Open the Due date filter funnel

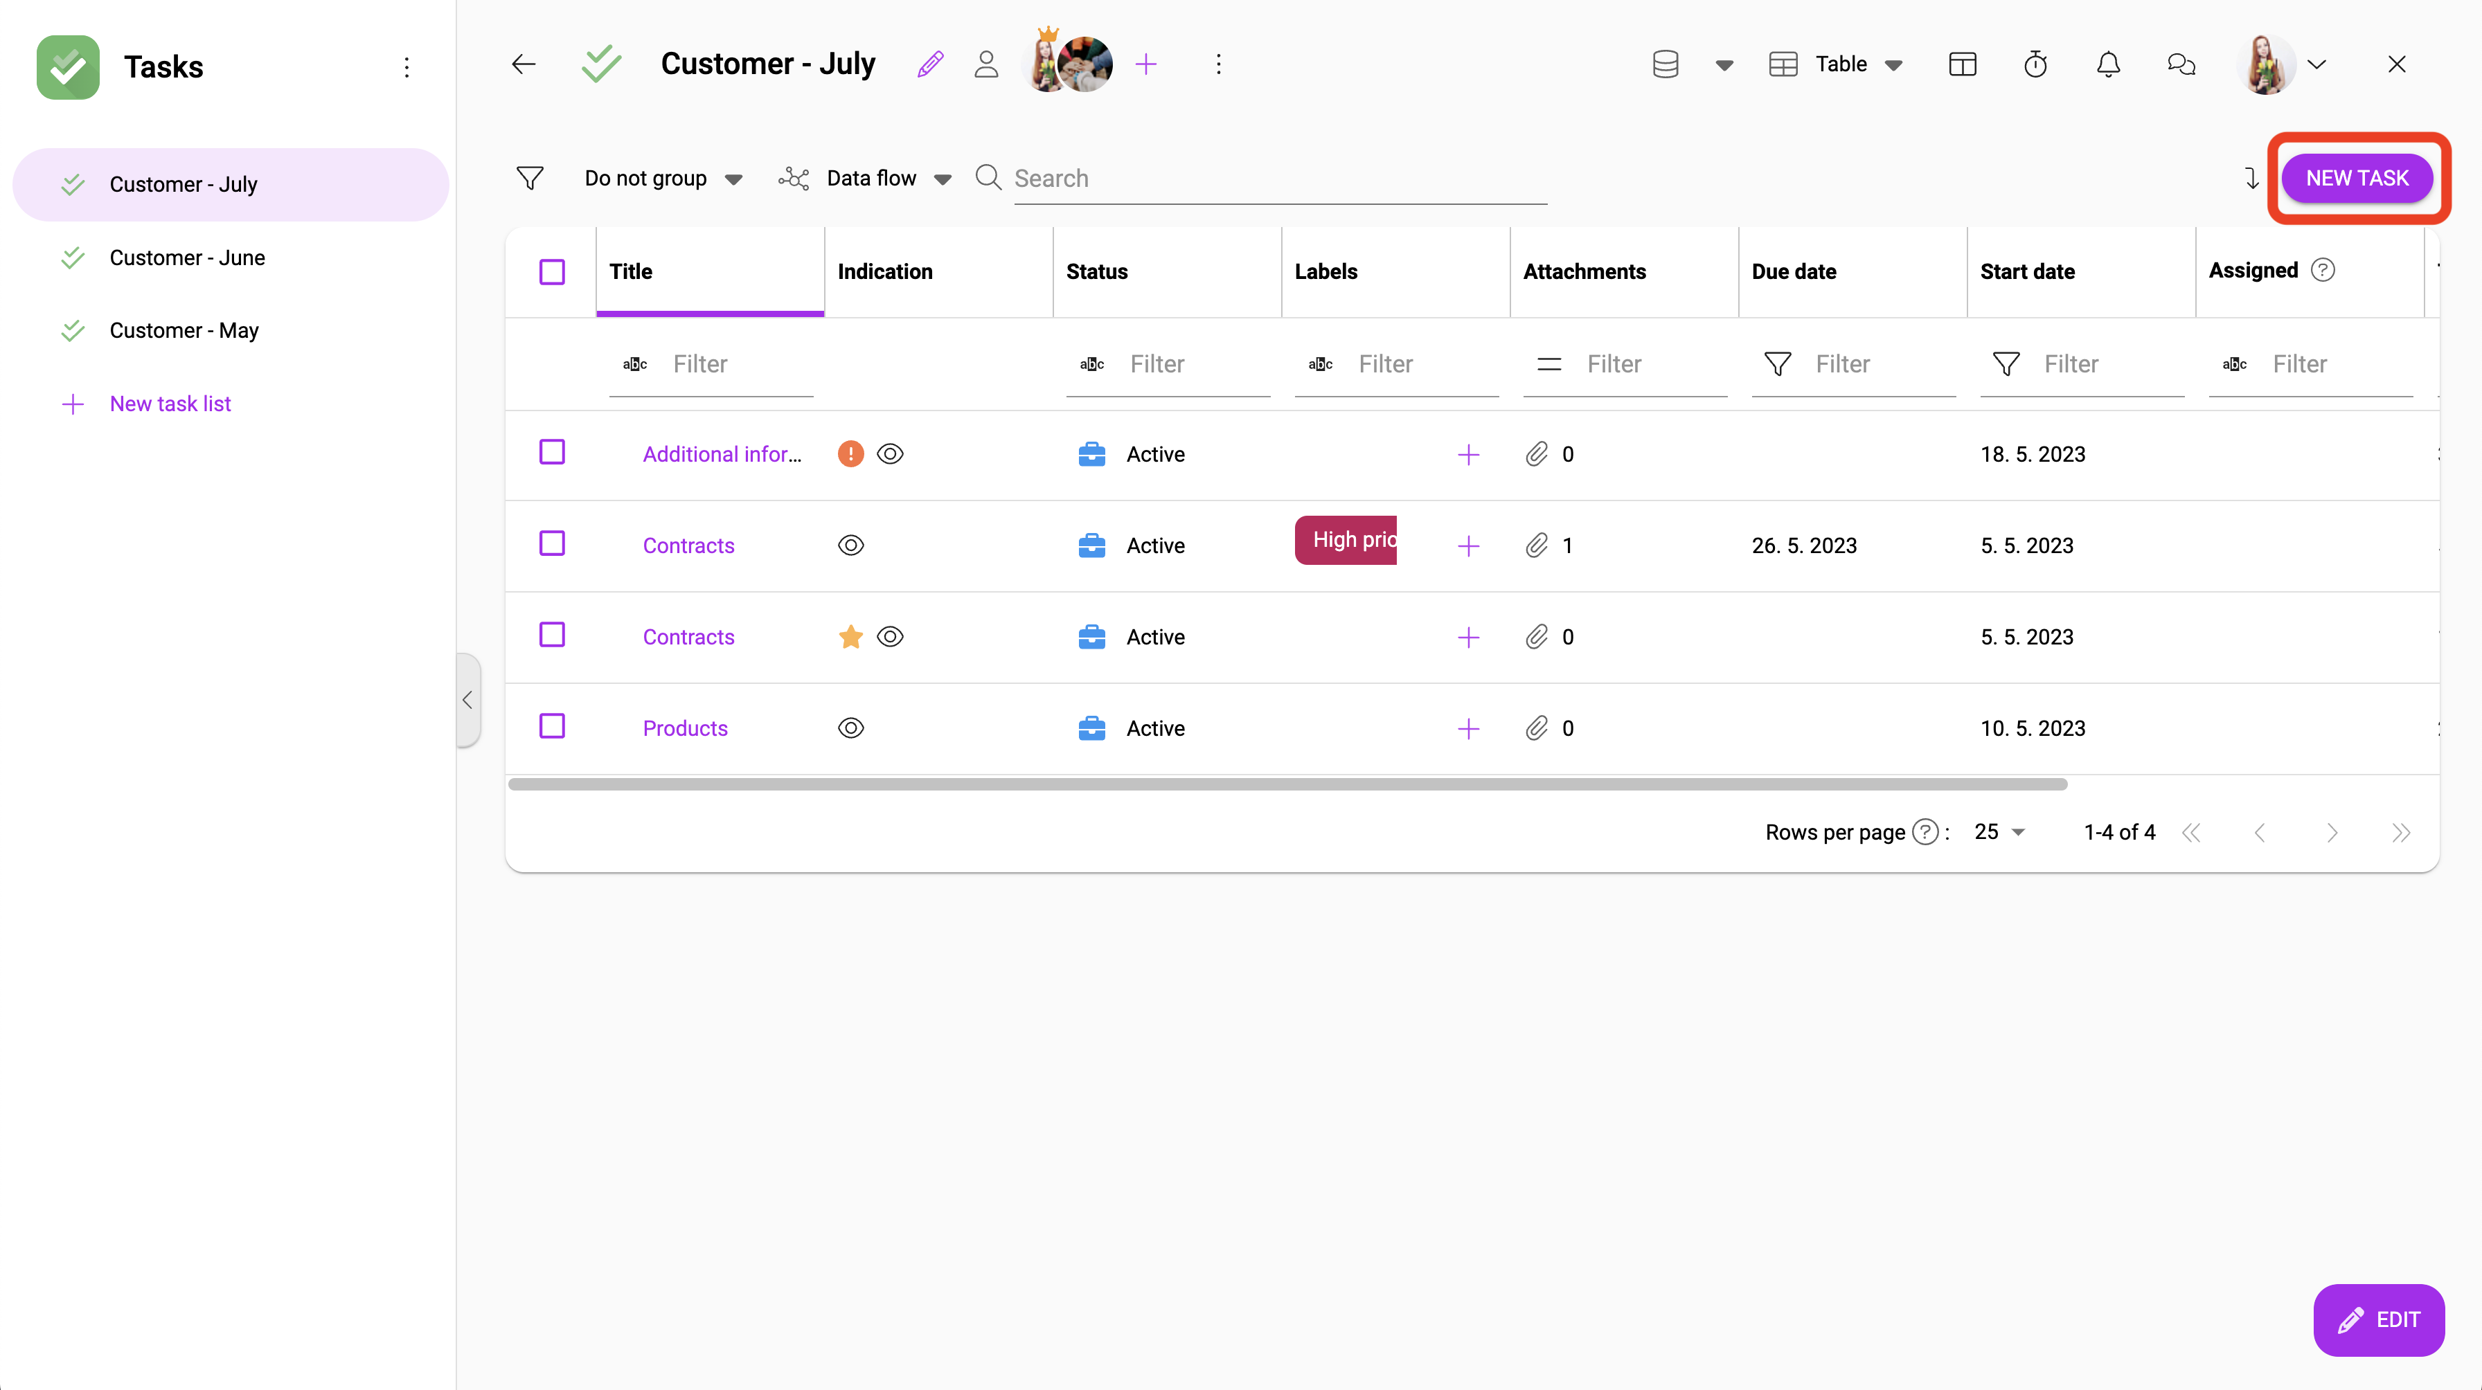1778,364
